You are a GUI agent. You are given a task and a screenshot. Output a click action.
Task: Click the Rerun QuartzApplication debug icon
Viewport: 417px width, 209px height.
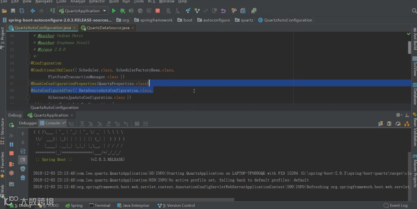coord(12,125)
